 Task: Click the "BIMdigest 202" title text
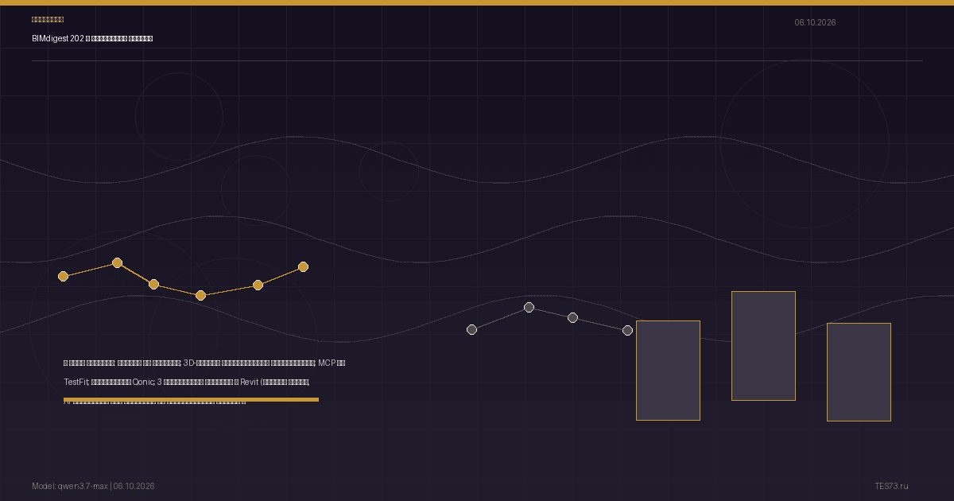tap(58, 38)
